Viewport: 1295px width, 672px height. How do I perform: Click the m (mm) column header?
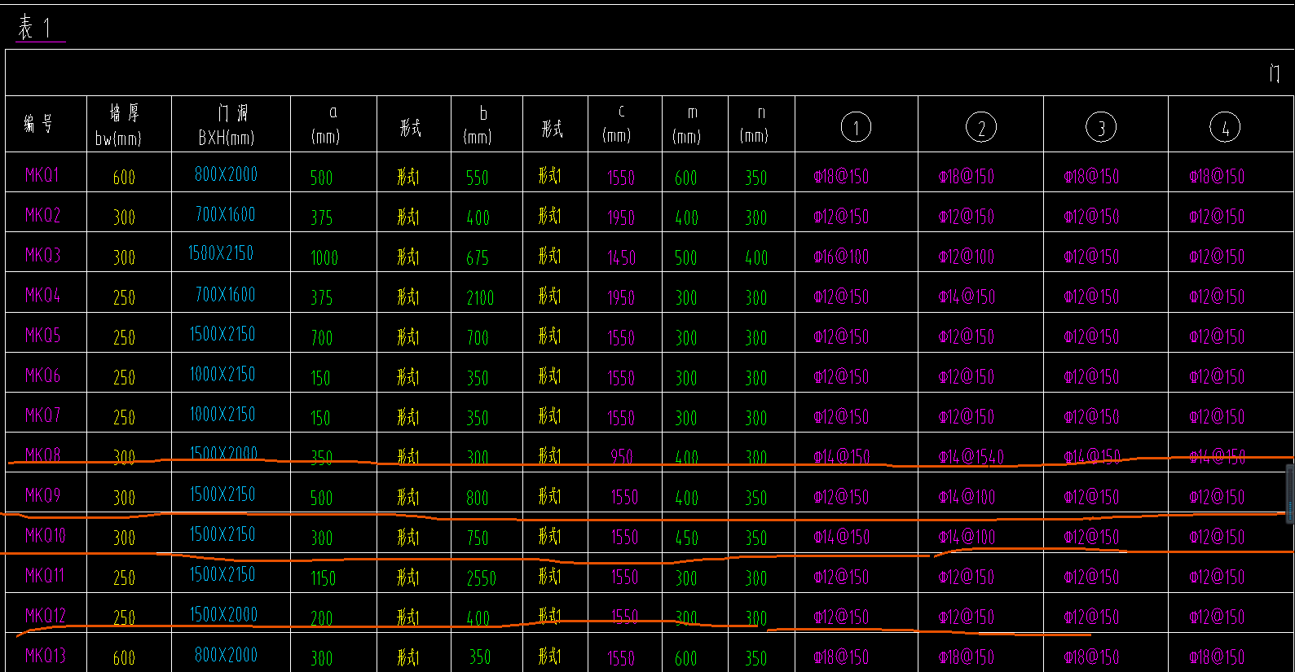coord(687,124)
